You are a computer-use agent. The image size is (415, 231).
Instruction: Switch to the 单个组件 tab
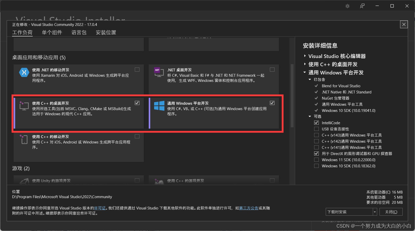pyautogui.click(x=52, y=32)
